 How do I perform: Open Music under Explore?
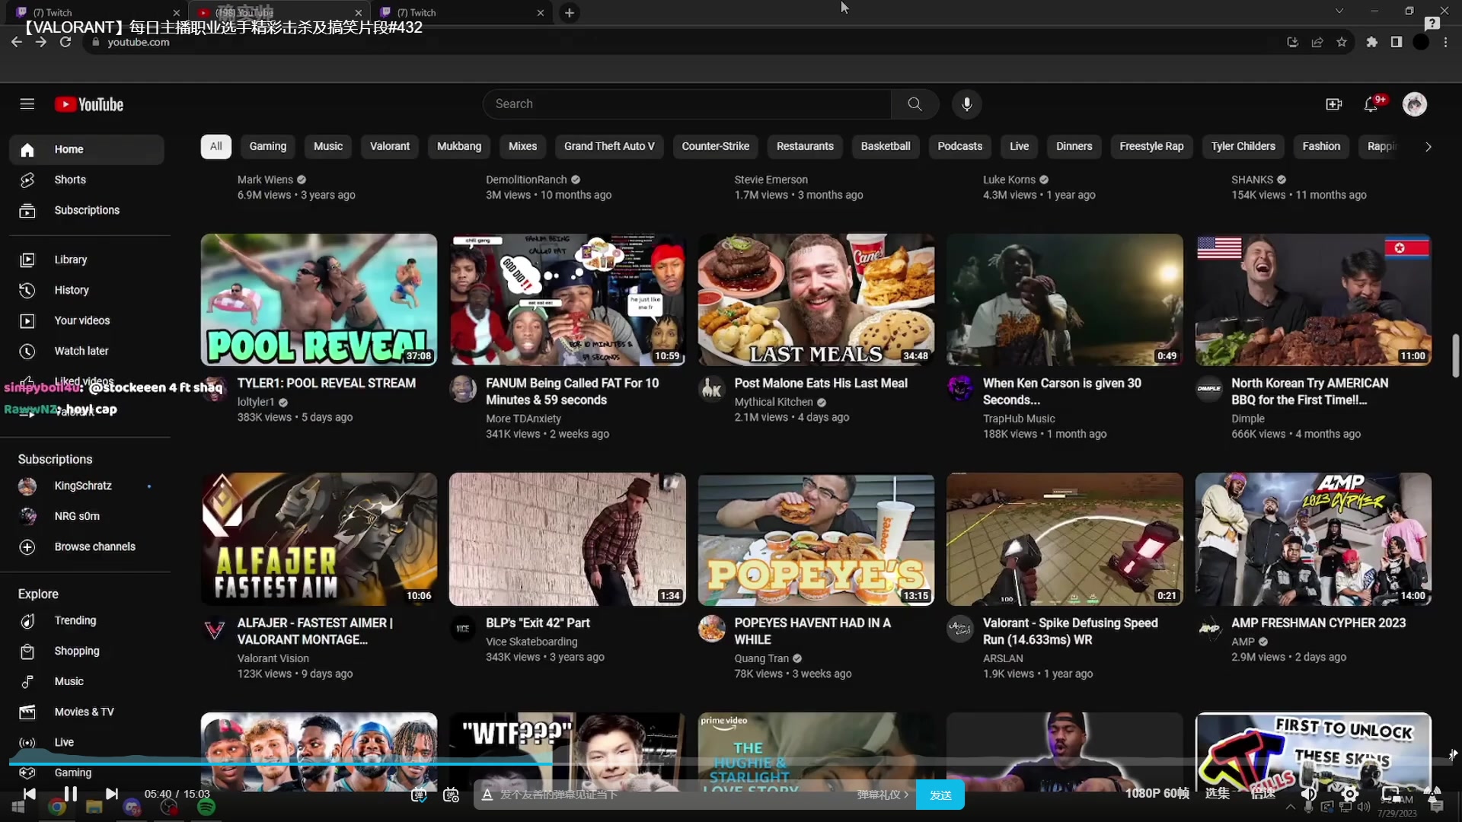[x=87, y=681]
